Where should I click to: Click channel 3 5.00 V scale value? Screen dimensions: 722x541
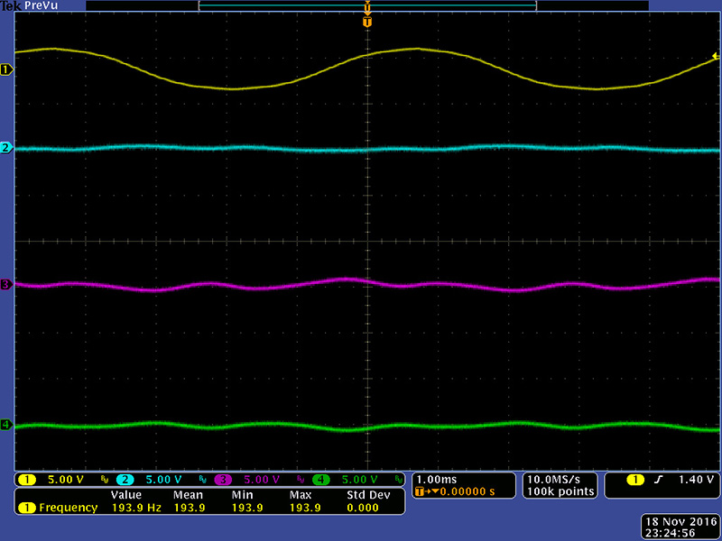point(262,480)
